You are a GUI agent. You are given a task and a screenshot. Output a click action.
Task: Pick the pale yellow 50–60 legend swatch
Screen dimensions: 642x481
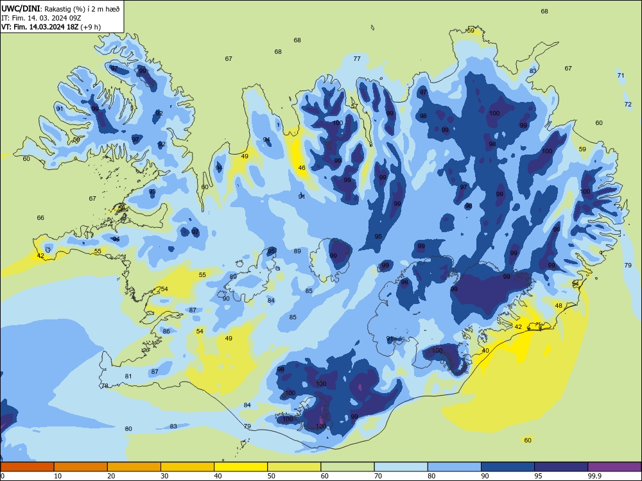click(x=294, y=467)
